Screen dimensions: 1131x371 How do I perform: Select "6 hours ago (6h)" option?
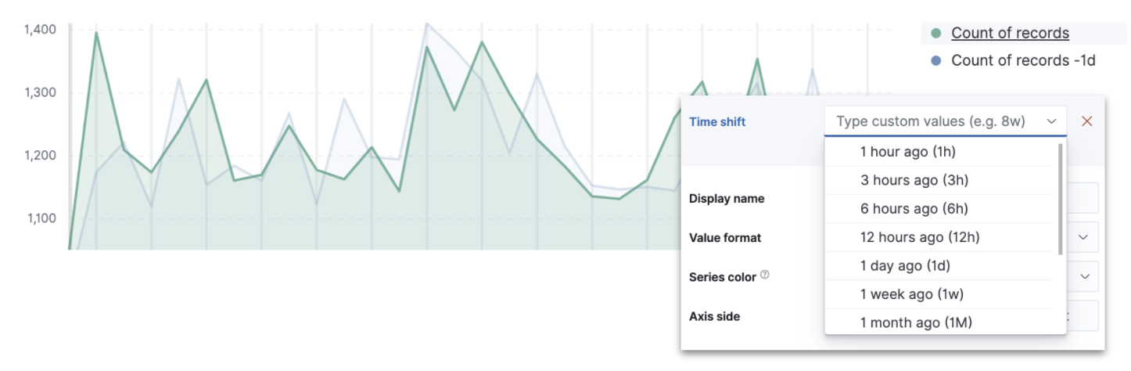coord(914,209)
